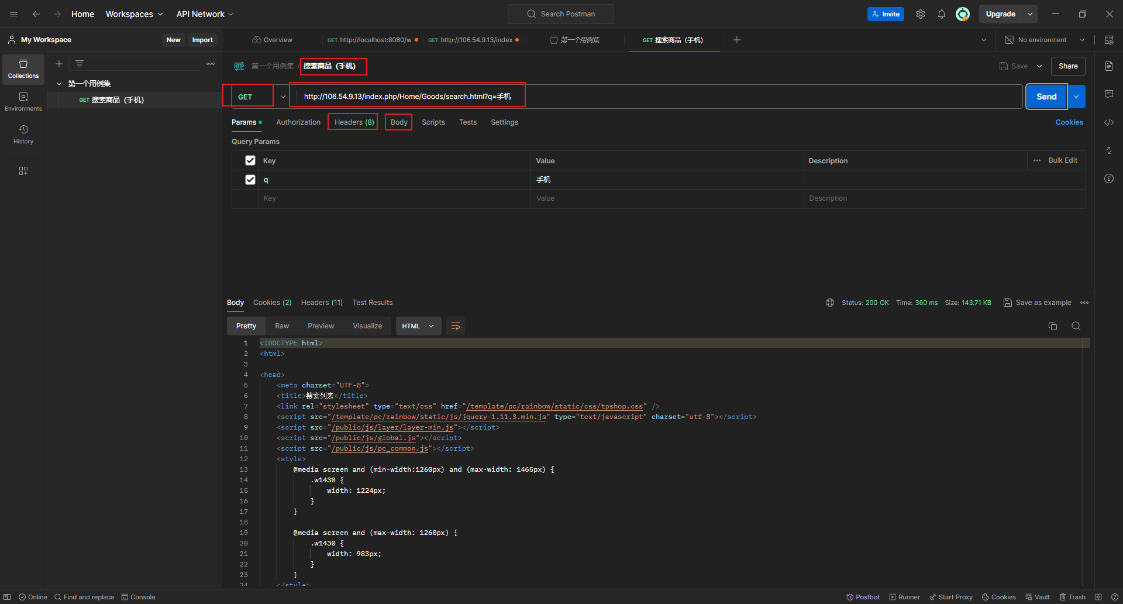Toggle line wrap in response
1123x604 pixels.
coord(456,326)
